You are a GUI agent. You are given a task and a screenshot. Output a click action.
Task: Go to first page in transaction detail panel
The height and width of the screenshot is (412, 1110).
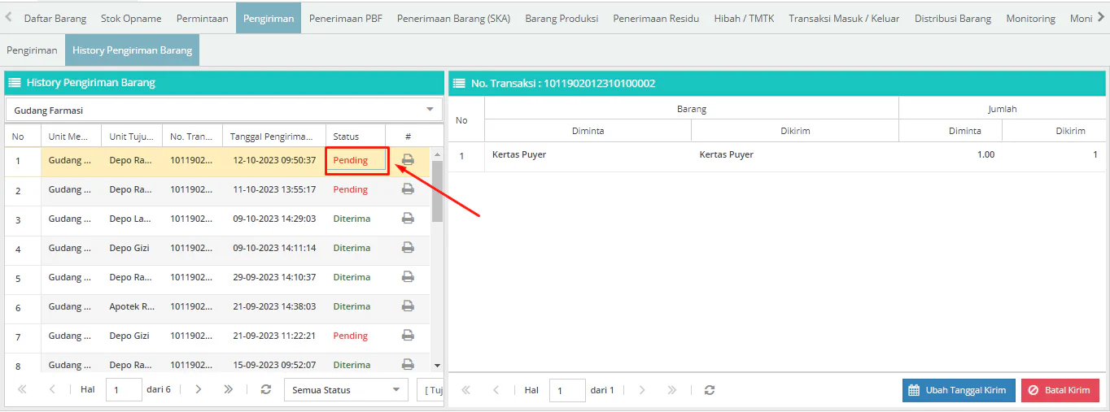(465, 390)
